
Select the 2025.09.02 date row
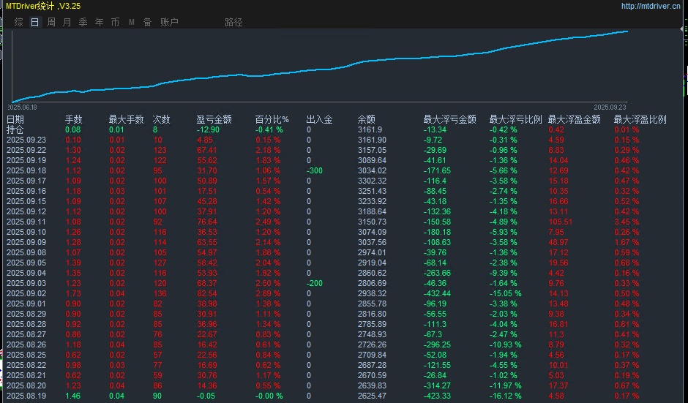pyautogui.click(x=26, y=293)
